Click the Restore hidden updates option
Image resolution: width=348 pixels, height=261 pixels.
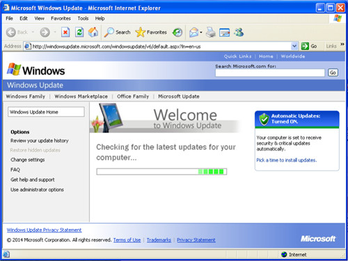coord(35,150)
